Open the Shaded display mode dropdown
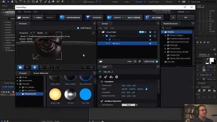 (x=41, y=33)
